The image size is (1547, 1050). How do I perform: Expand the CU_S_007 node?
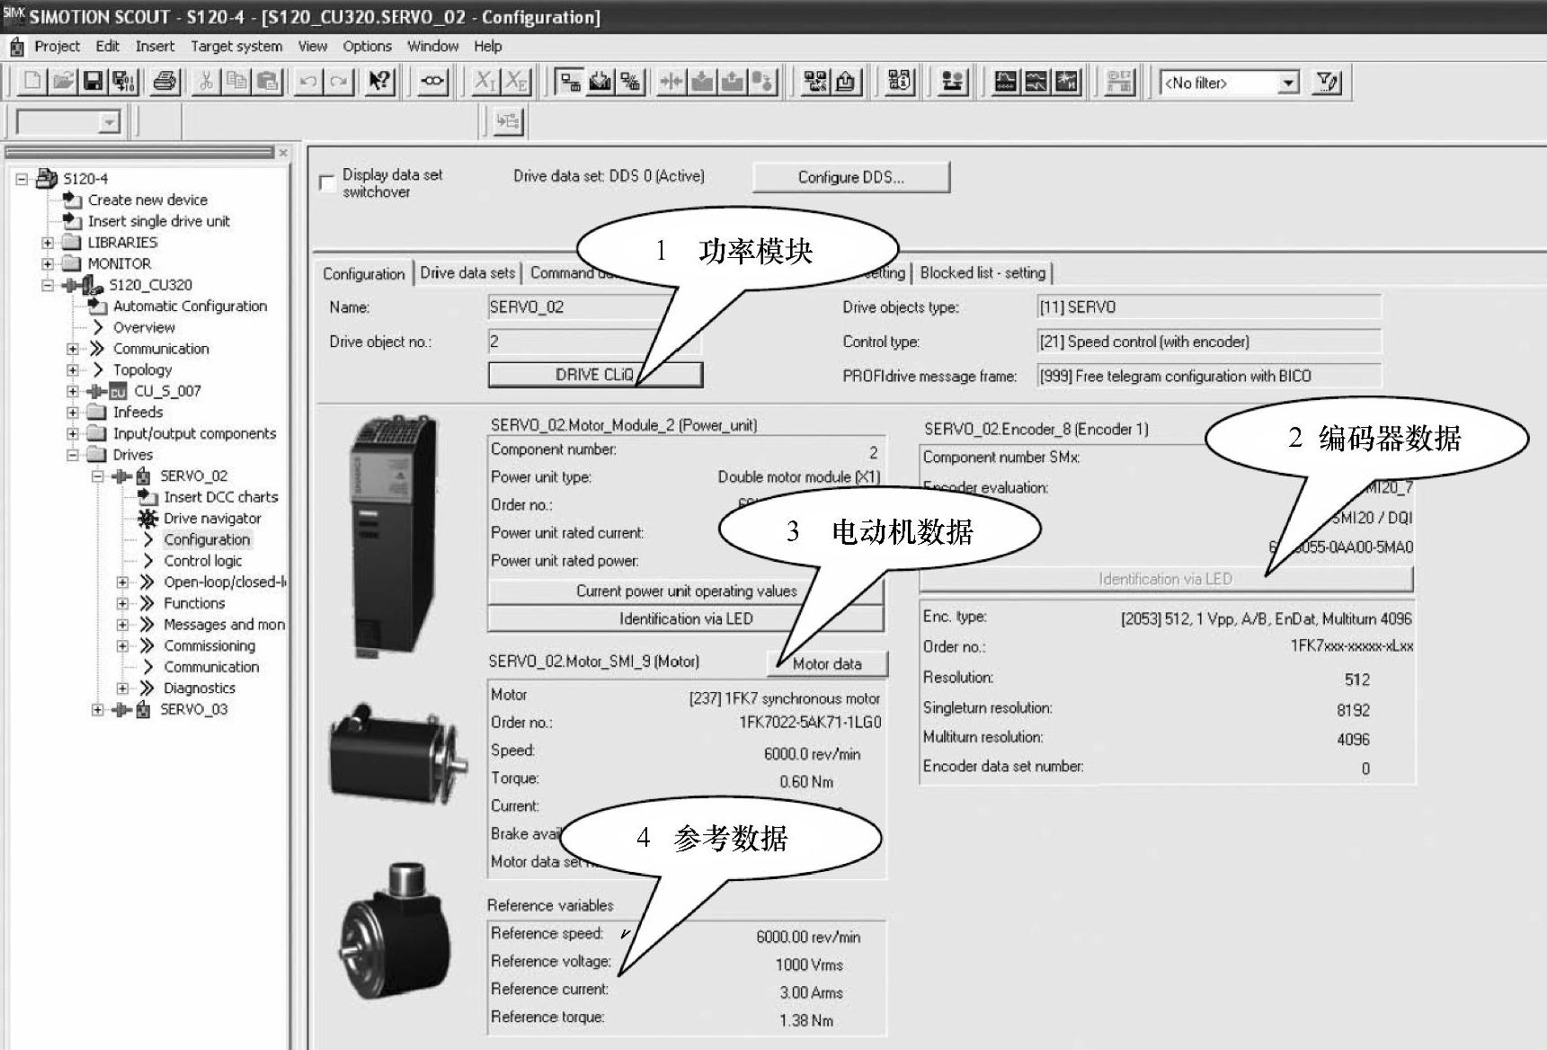click(73, 391)
